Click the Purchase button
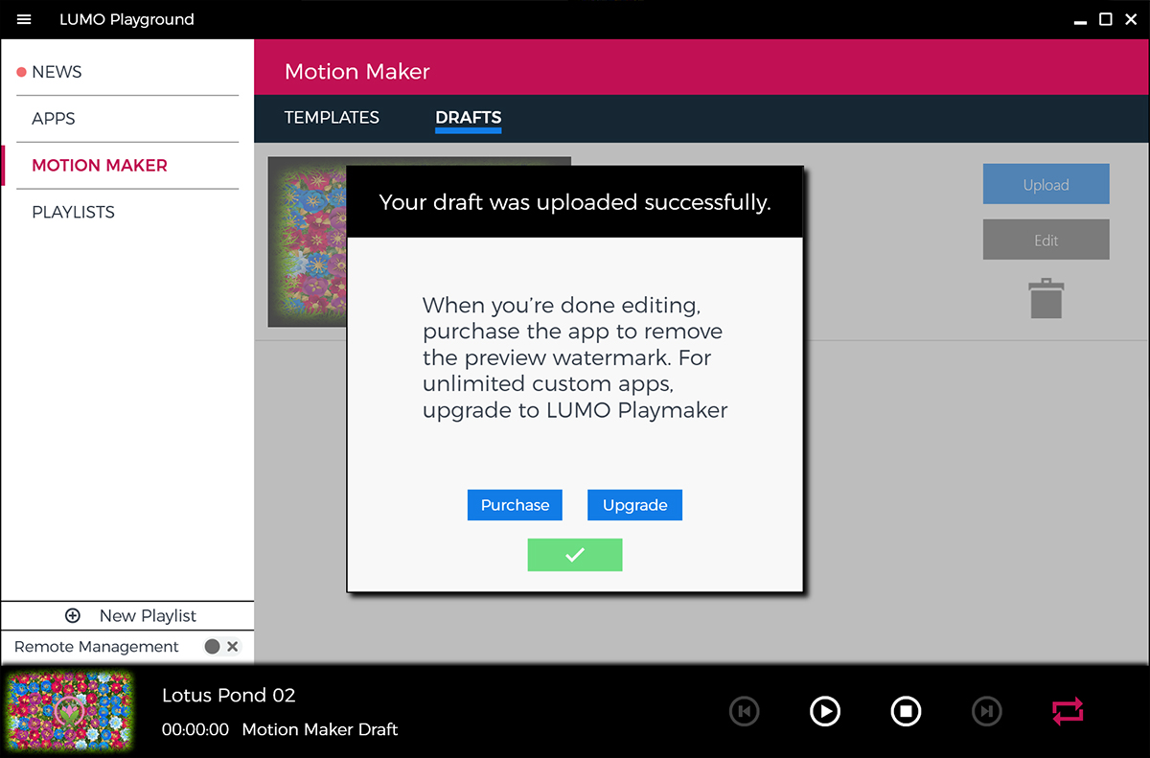Screen dimensions: 1150x758 coord(515,505)
